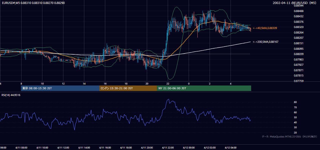Click the orange 40 SMA 0.88309 label
The width and height of the screenshot is (320, 150).
[x=265, y=28]
